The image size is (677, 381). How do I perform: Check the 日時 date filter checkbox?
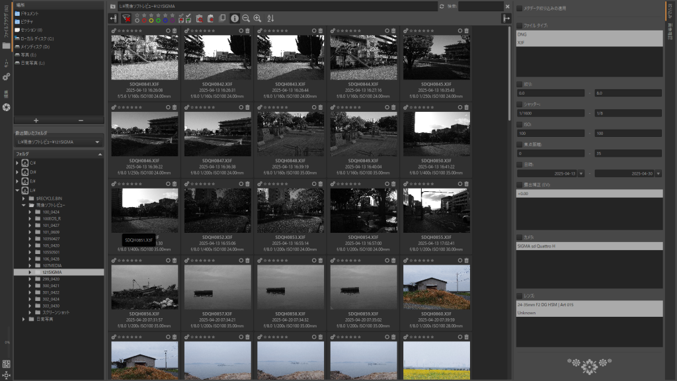(520, 165)
